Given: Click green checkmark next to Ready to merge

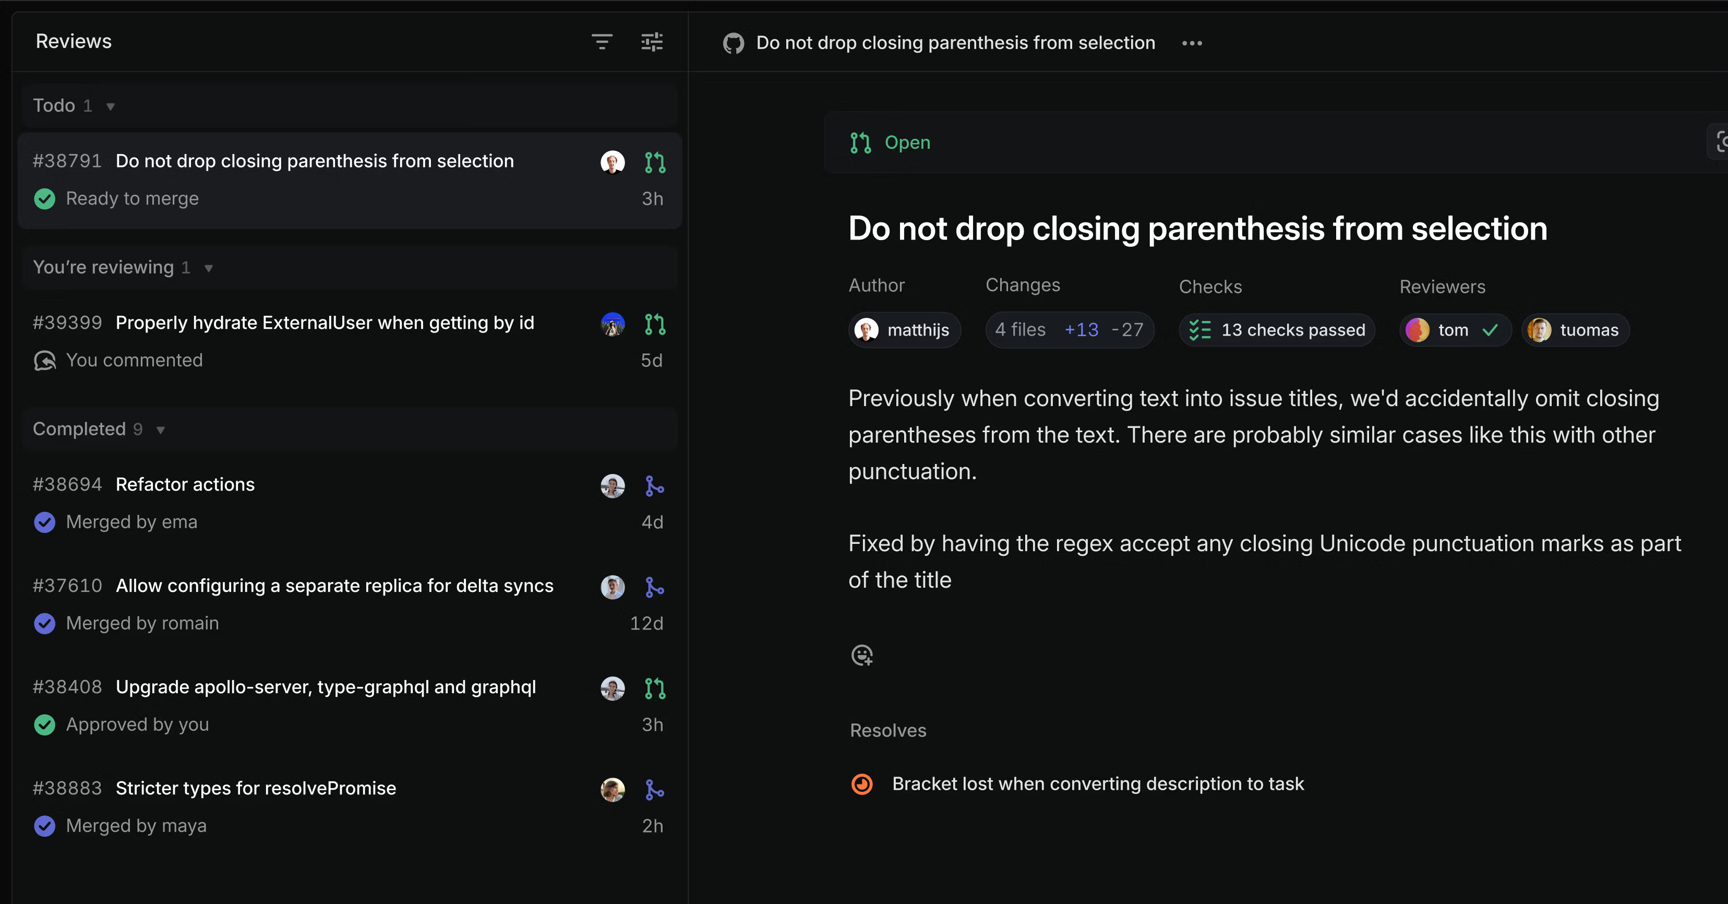Looking at the screenshot, I should point(45,199).
